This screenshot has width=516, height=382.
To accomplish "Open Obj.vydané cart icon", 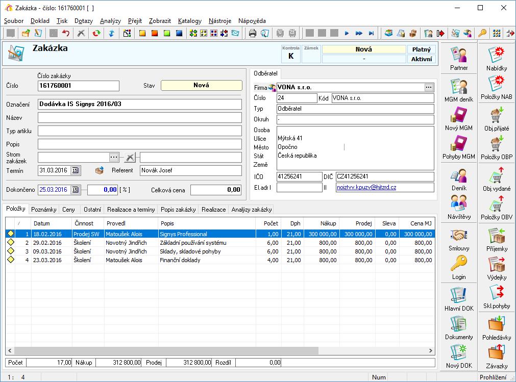I will (497, 179).
